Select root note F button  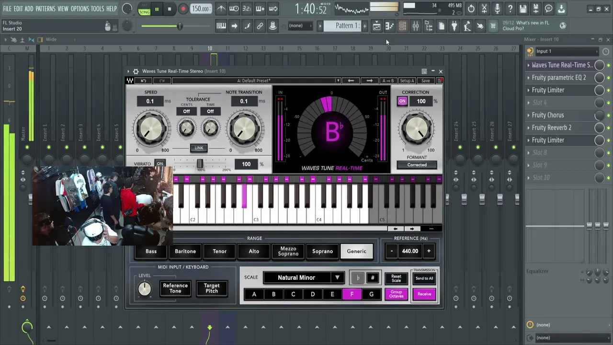click(352, 294)
